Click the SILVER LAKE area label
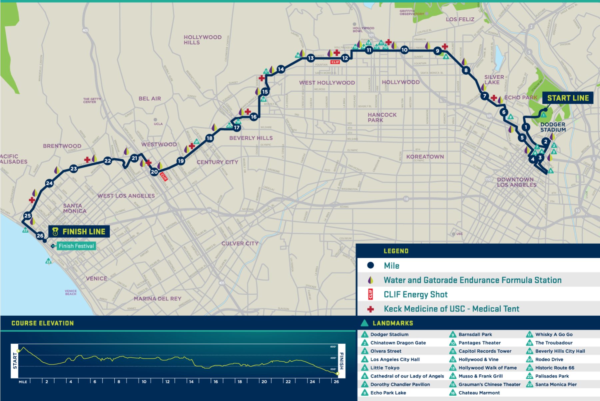This screenshot has width=600, height=401. point(494,80)
